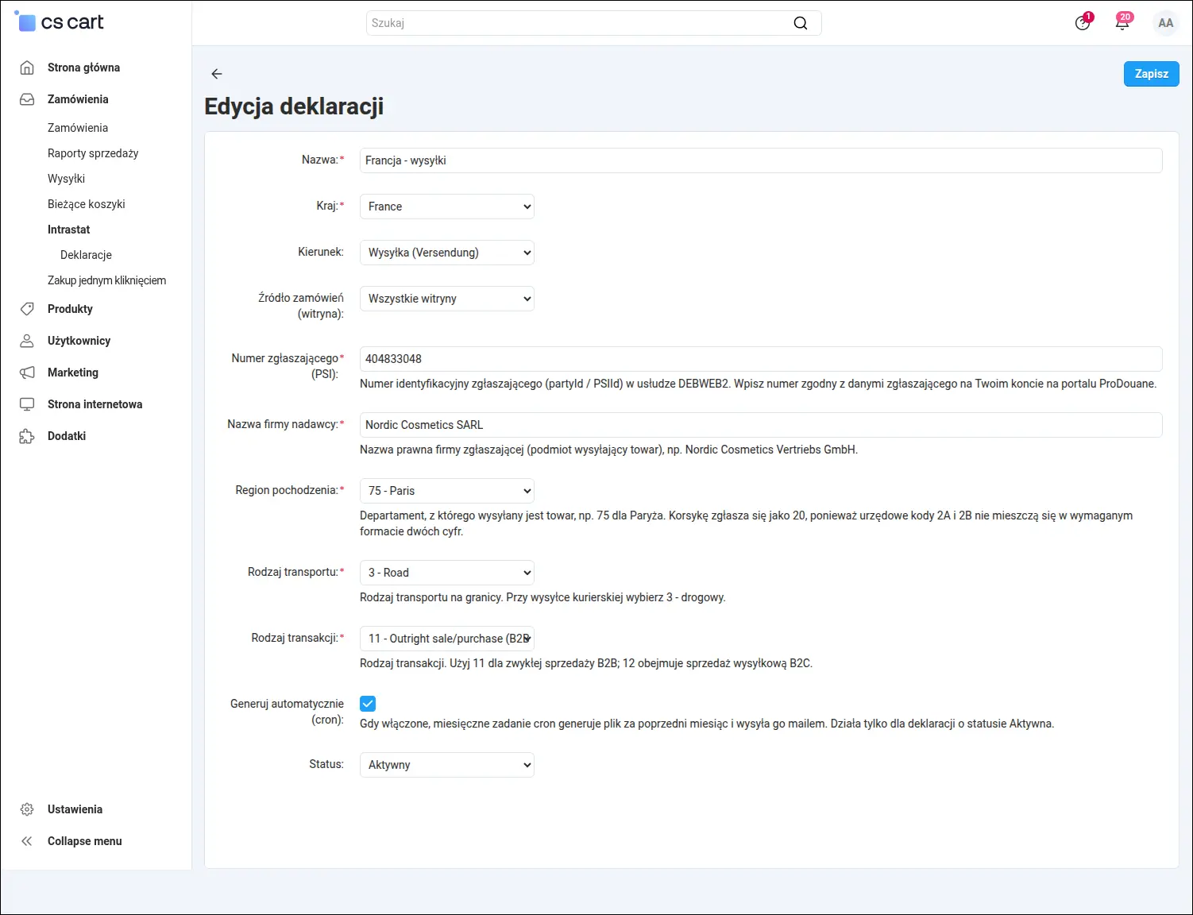Click the monitor icon beside Strona internetowa
This screenshot has height=915, width=1193.
click(27, 404)
